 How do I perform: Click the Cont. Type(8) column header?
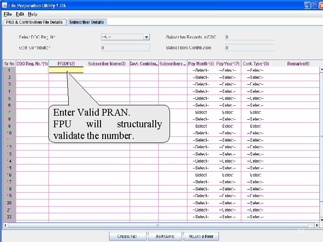coord(256,64)
